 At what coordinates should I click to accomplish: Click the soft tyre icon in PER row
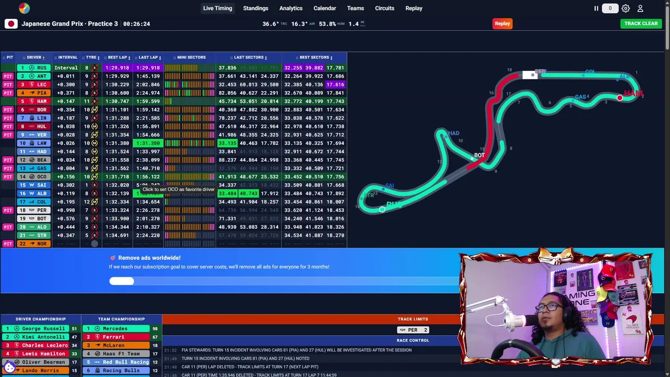tap(94, 210)
